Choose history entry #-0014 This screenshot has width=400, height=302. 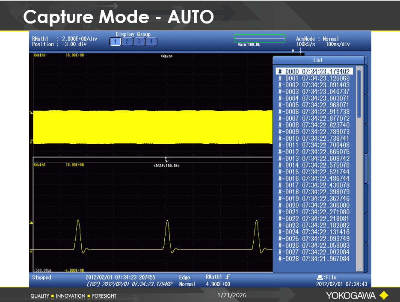point(314,165)
